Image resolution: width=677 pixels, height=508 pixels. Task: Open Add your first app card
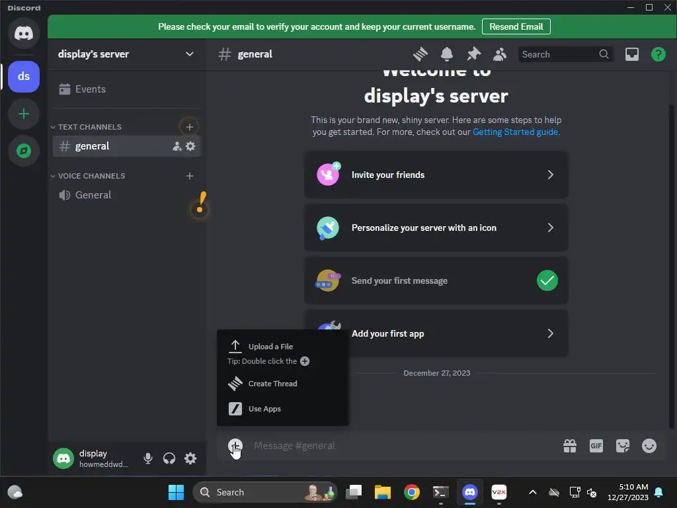tap(458, 333)
